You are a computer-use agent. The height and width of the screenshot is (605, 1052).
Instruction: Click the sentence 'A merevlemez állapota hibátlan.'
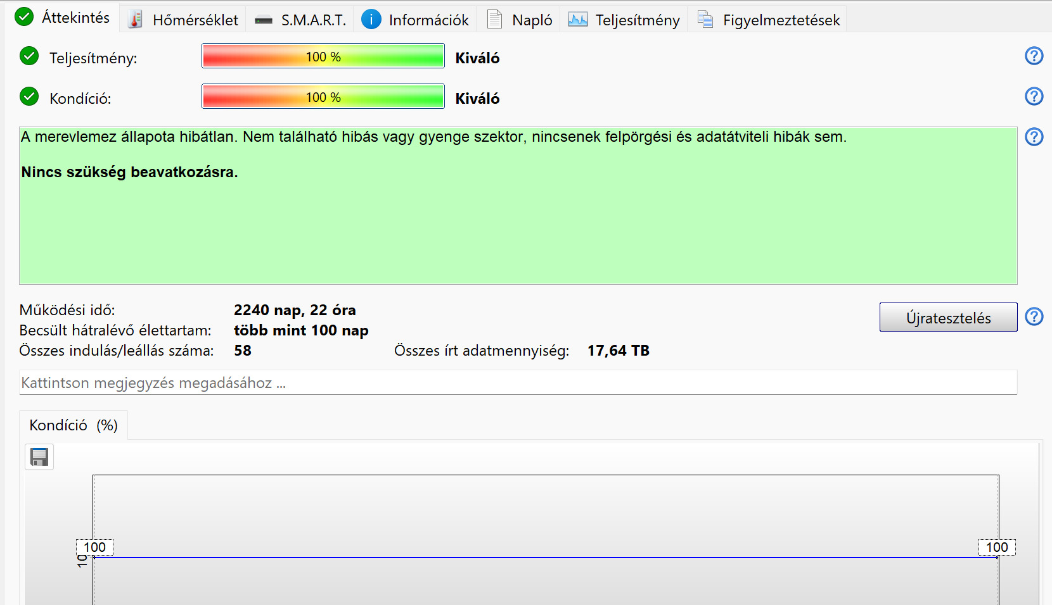[x=129, y=137]
